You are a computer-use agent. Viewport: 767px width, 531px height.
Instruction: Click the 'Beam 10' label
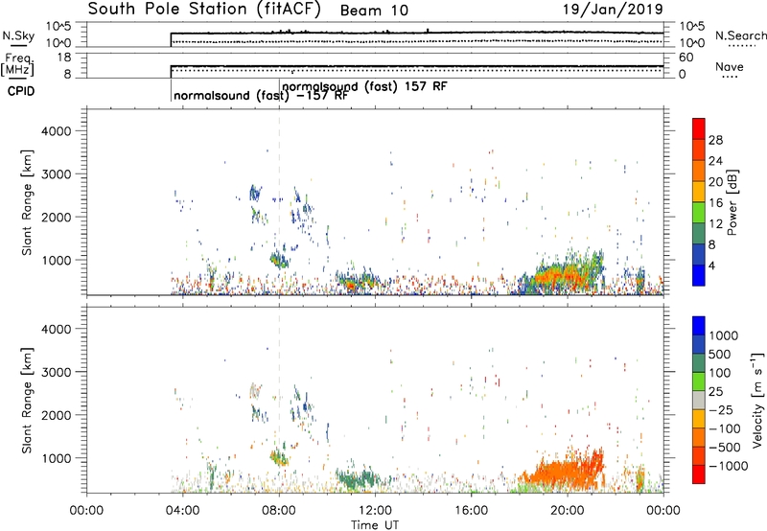coord(374,11)
